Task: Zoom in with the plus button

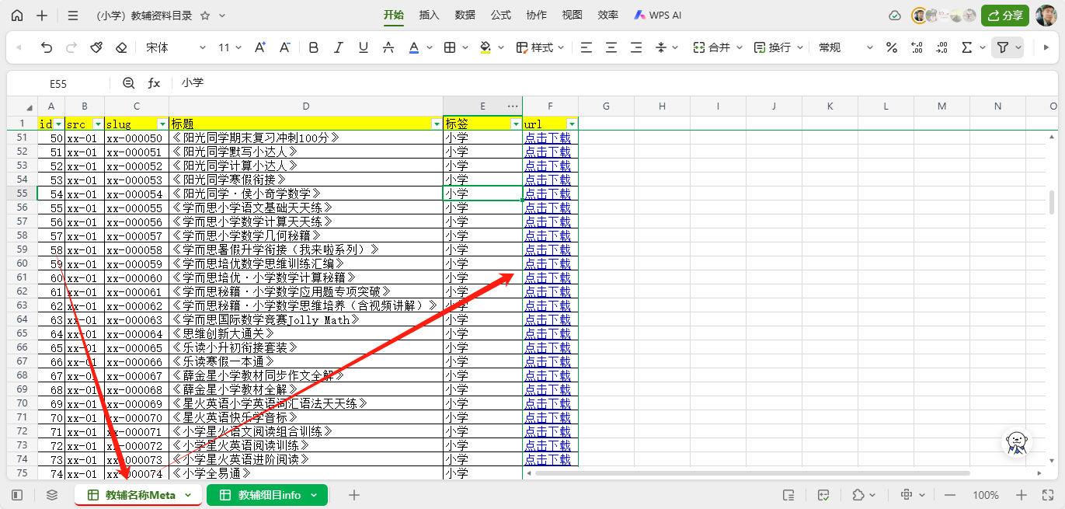Action: click(x=1021, y=495)
